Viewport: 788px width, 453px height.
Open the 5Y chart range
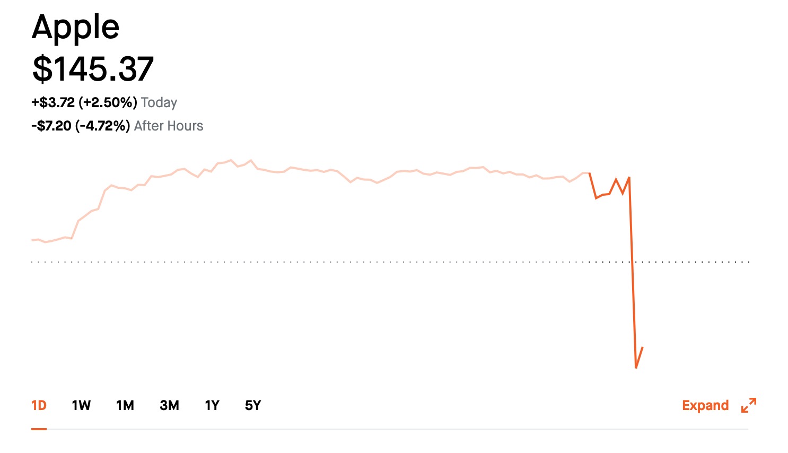(x=253, y=406)
